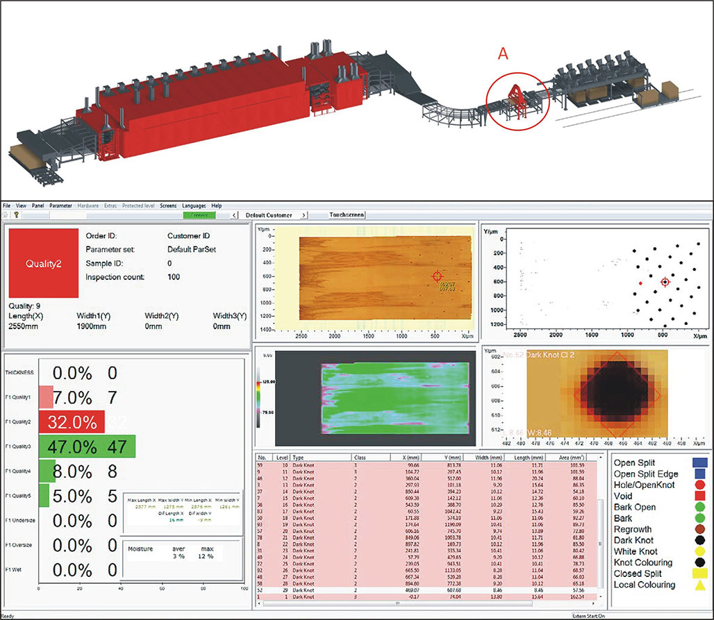714x620 pixels.
Task: Go to the previous customer with left arrow
Action: pos(234,215)
